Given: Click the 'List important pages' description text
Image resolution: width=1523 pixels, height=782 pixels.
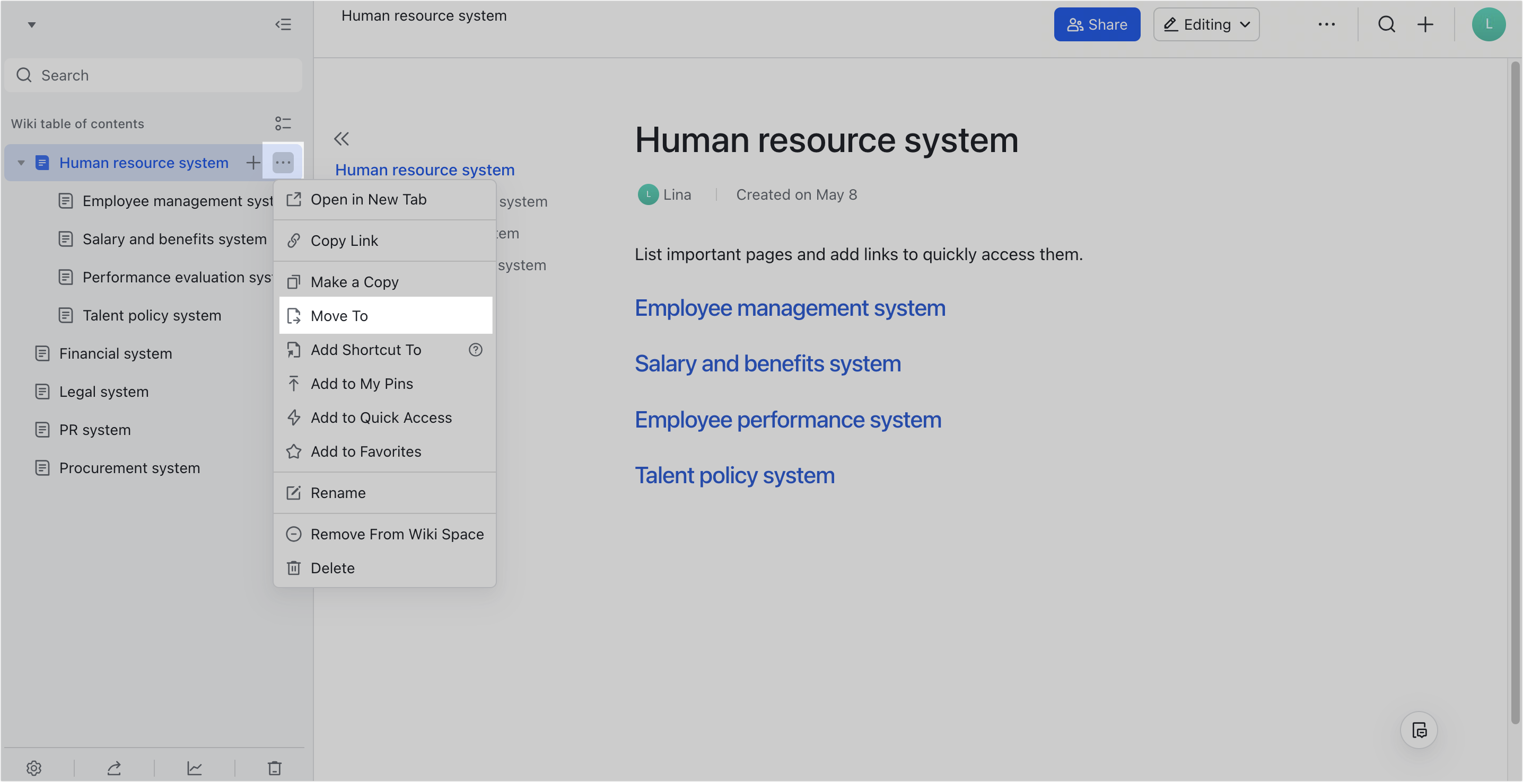Looking at the screenshot, I should pos(859,254).
